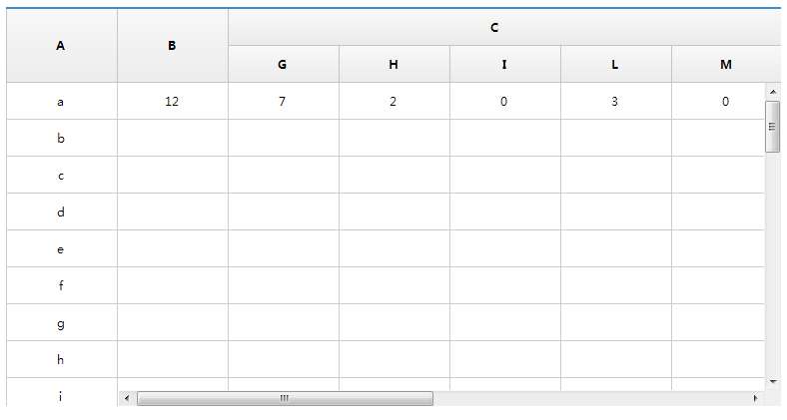This screenshot has height=420, width=787.
Task: Click the L column header
Action: (x=615, y=65)
